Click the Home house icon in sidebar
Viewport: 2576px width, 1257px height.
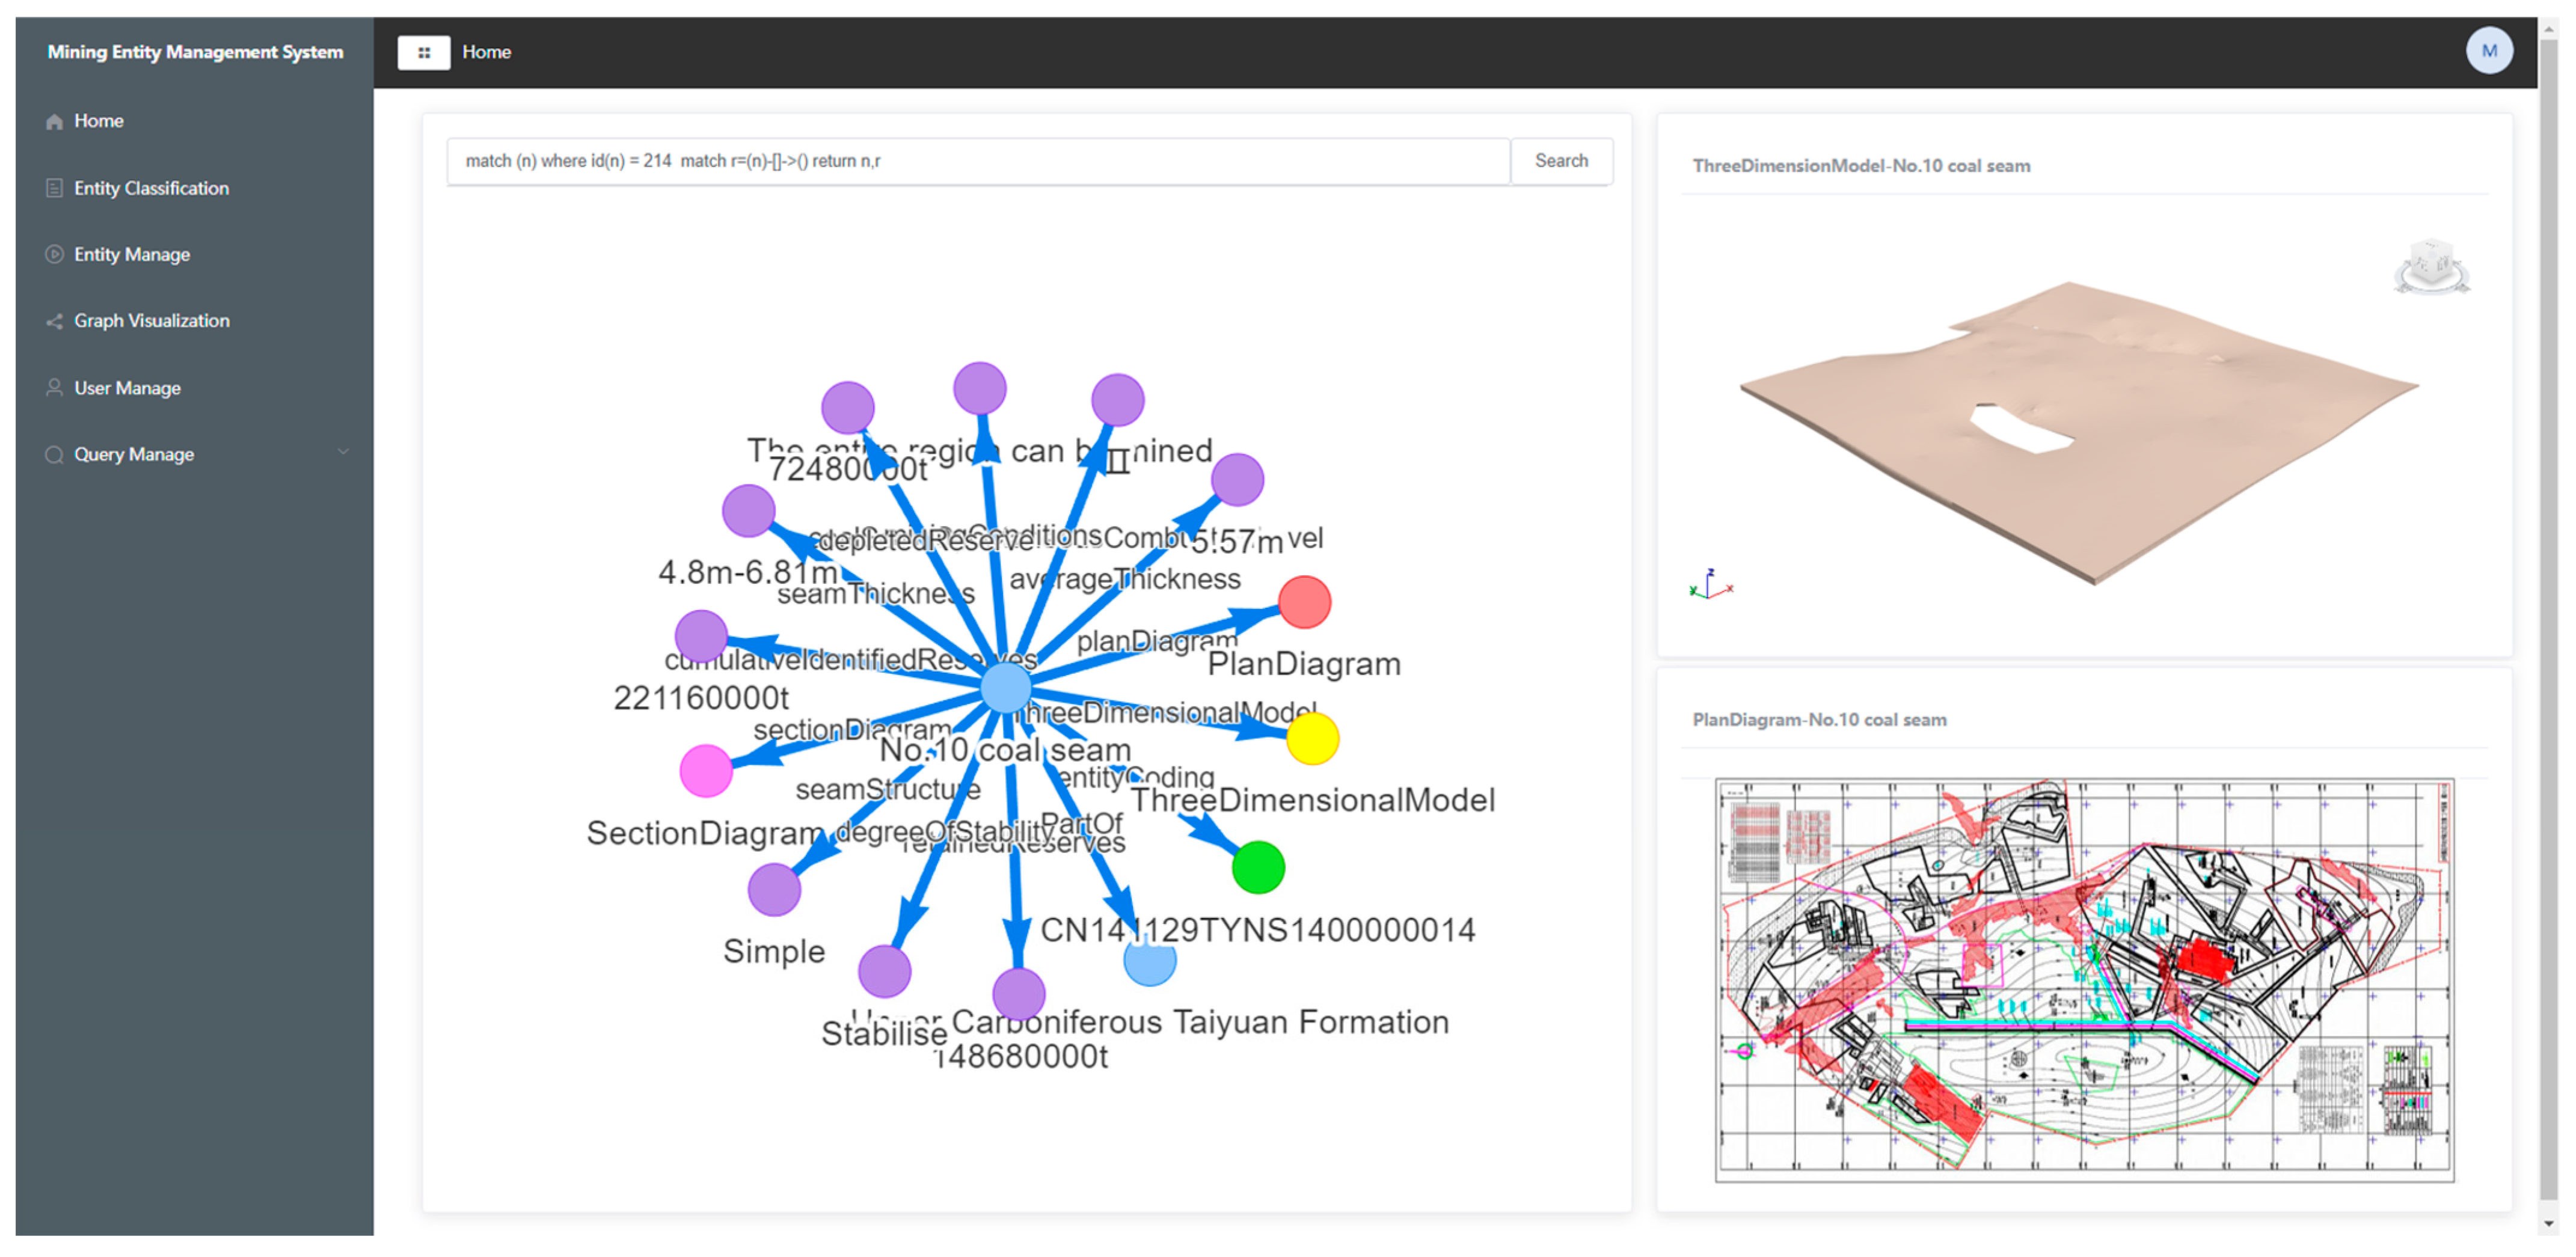tap(54, 122)
